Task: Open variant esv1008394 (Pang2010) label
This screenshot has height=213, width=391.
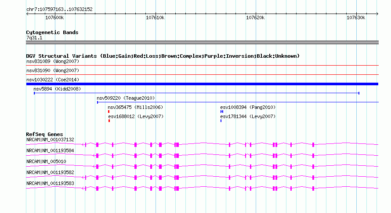Action: coord(248,107)
